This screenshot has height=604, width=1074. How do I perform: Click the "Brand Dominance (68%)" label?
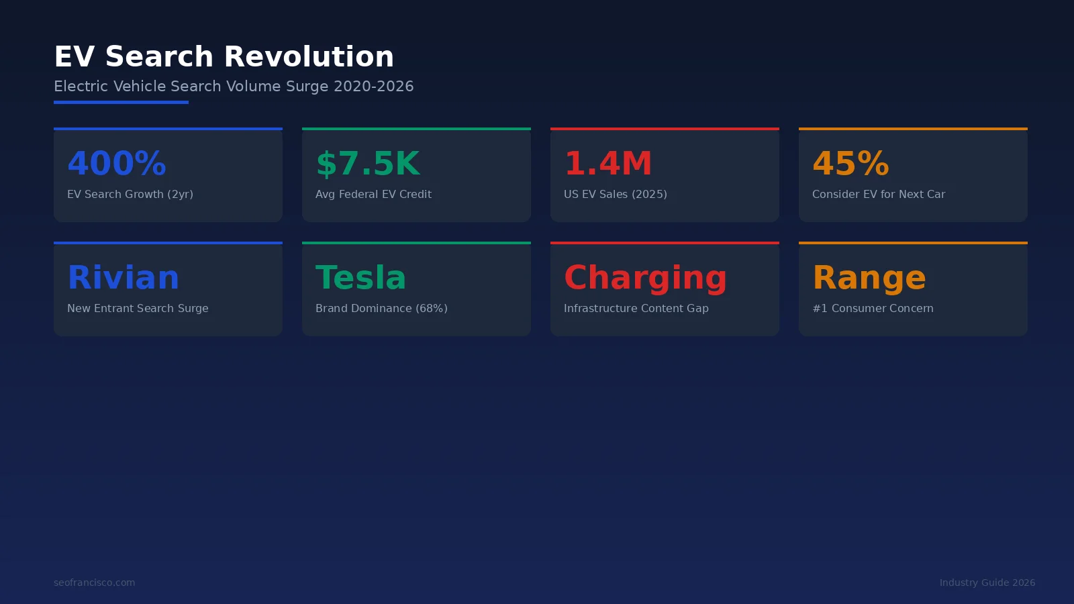[x=381, y=308]
